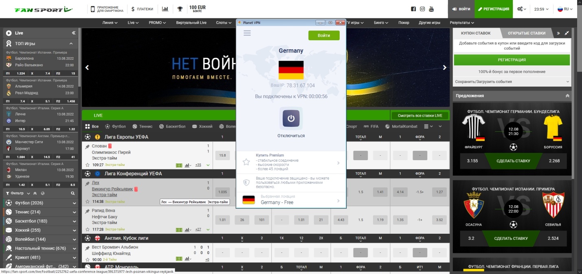Select odds 3.2 for Осасуна
The image size is (582, 274).
pyautogui.click(x=471, y=238)
